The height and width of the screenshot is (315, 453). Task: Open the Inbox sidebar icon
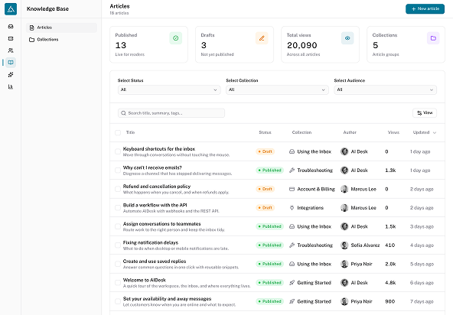pos(11,27)
